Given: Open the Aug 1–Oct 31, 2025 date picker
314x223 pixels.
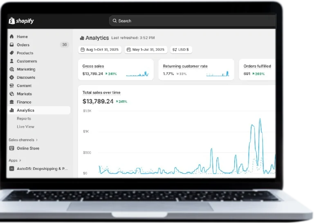Looking at the screenshot, I should [x=100, y=49].
